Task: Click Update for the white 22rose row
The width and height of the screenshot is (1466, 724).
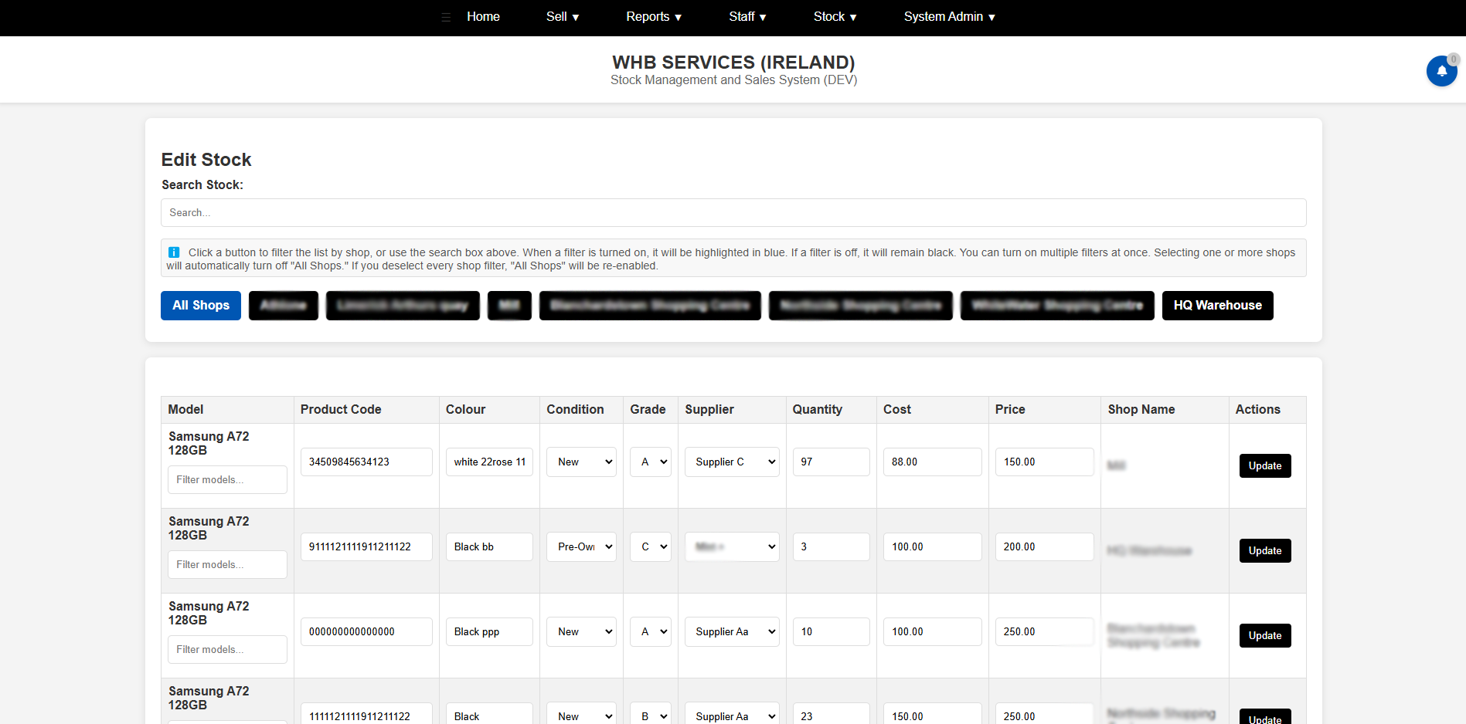Action: click(x=1265, y=465)
